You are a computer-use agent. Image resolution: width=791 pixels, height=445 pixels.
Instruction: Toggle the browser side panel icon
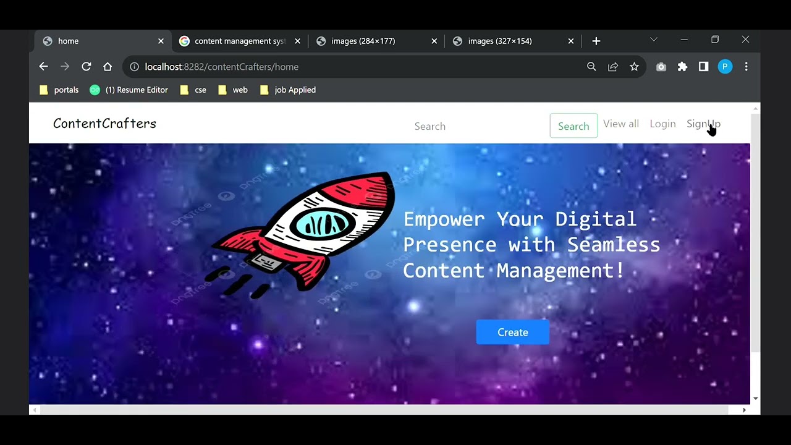coord(703,67)
